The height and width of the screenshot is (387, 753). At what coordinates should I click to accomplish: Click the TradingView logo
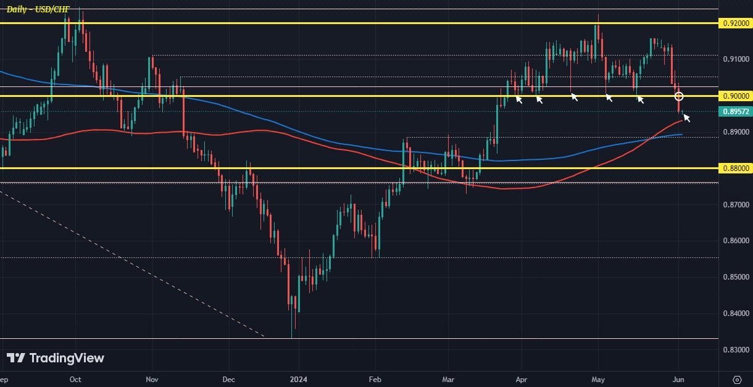[x=56, y=358]
